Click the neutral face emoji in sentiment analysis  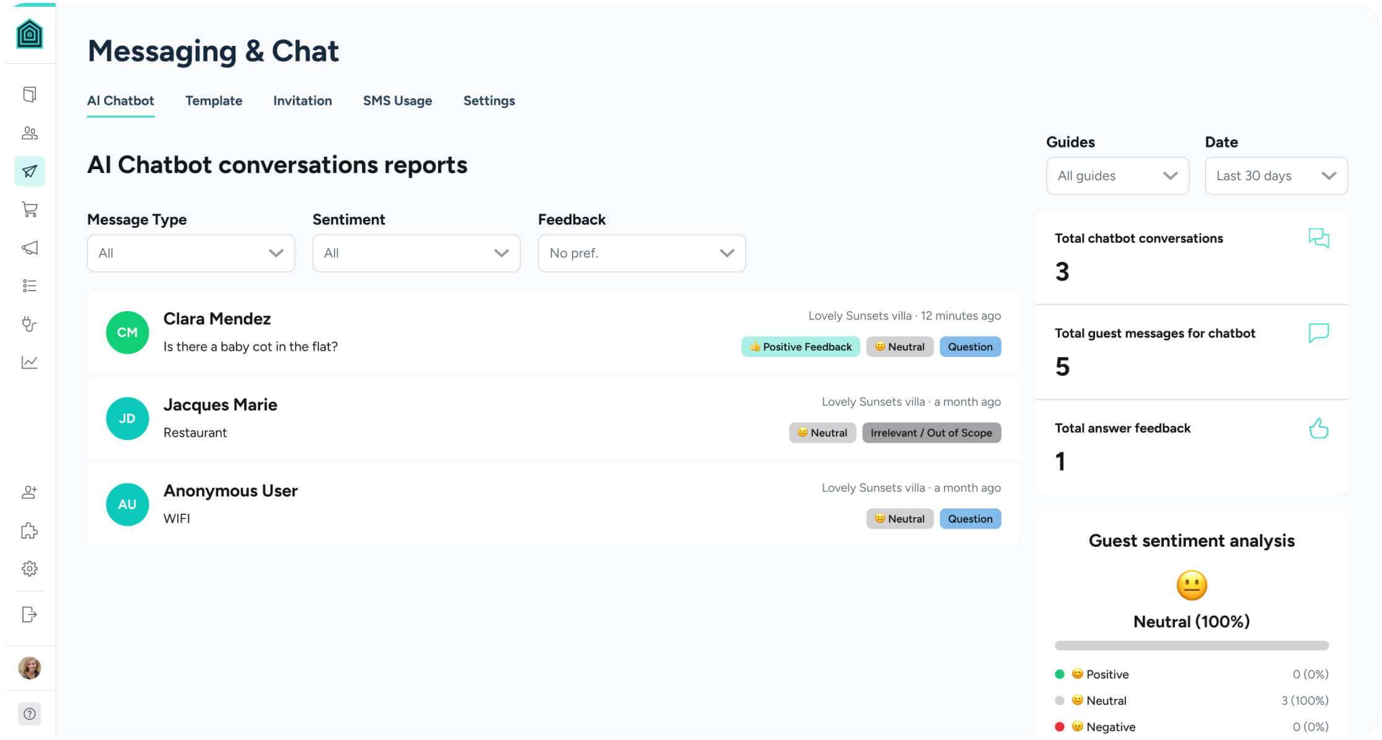click(1192, 586)
